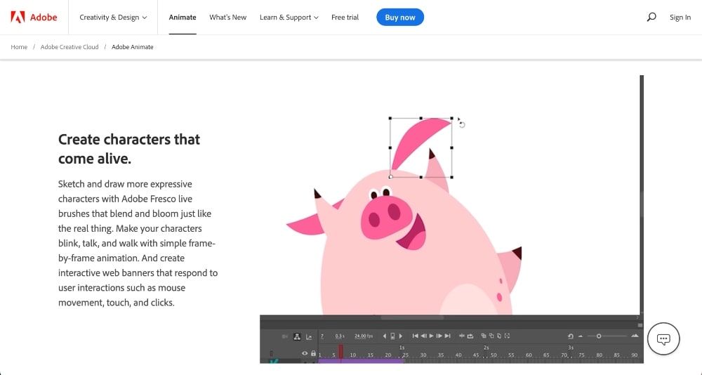Click the purple tween span in timeline

pos(361,361)
